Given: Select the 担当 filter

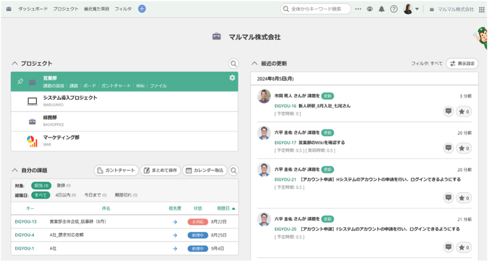Looking at the screenshot, I should point(41,186).
